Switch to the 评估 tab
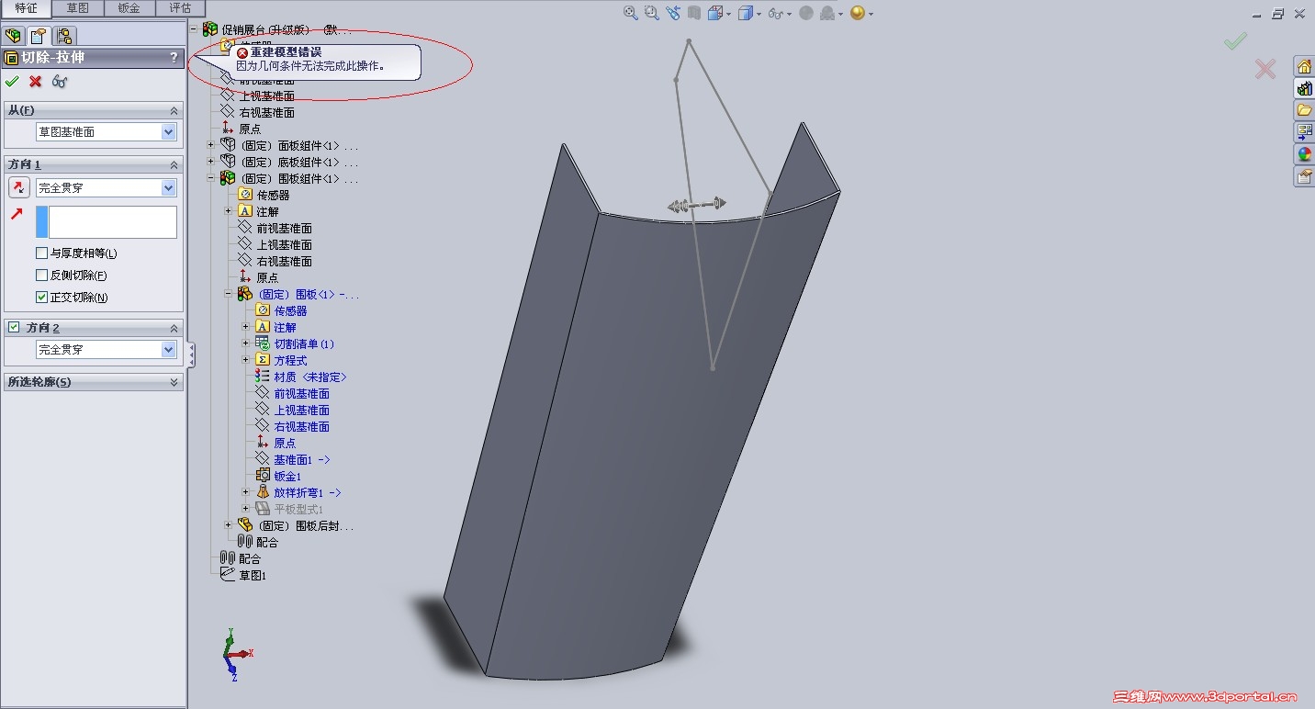The width and height of the screenshot is (1315, 709). pyautogui.click(x=180, y=7)
